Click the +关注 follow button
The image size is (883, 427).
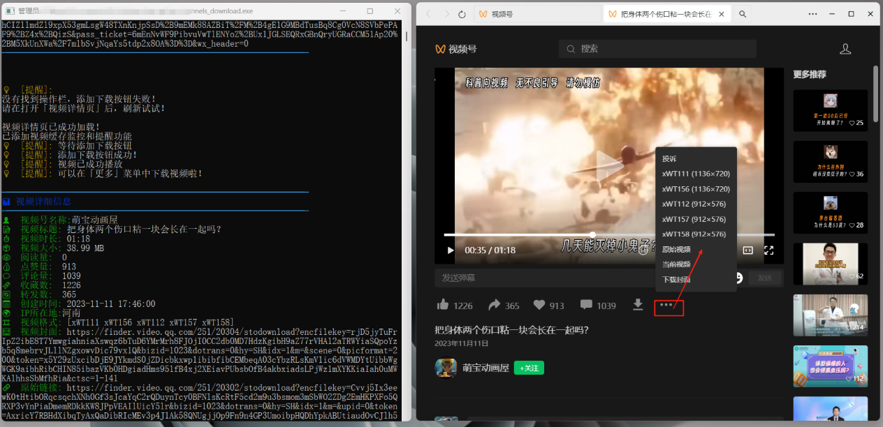(x=529, y=368)
